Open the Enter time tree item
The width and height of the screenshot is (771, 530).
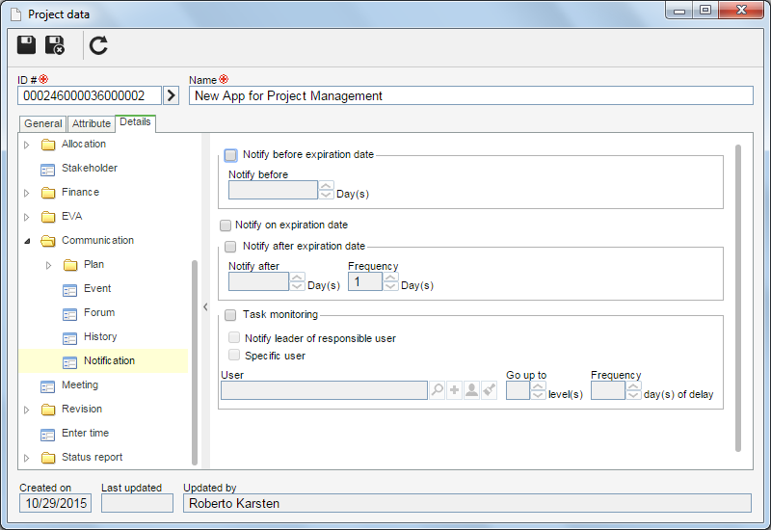[85, 433]
